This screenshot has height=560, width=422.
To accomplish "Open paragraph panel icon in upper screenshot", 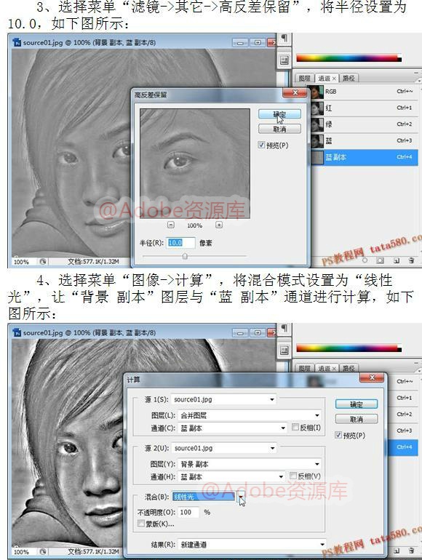I will (x=284, y=39).
